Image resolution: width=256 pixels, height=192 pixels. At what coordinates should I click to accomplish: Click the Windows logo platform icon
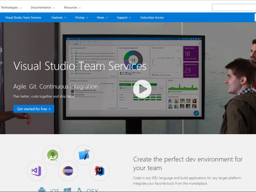coord(67,190)
